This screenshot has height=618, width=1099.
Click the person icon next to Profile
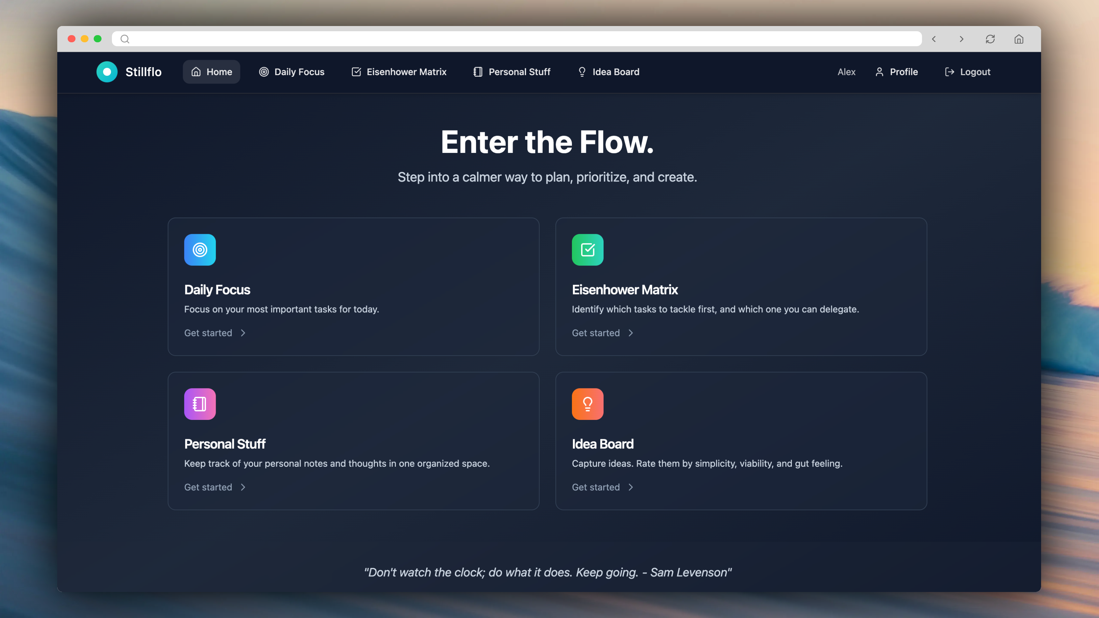[879, 72]
